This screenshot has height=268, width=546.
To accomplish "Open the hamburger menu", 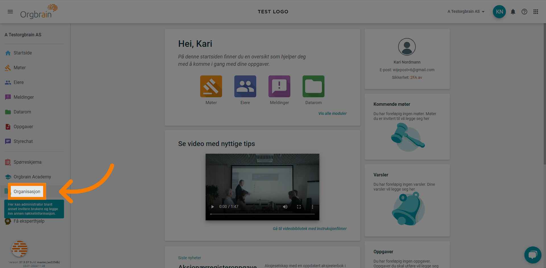I will [10, 12].
